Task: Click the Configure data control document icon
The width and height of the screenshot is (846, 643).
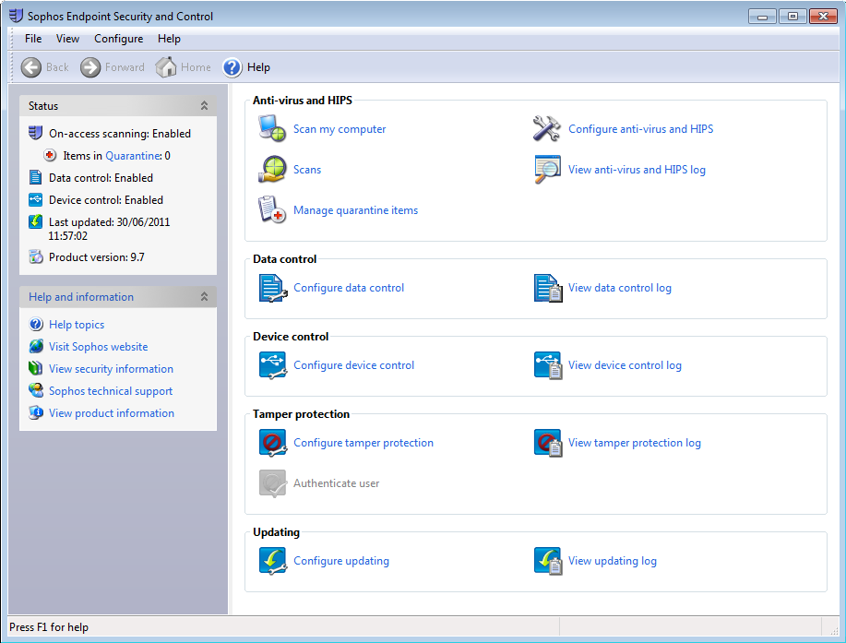Action: (272, 288)
